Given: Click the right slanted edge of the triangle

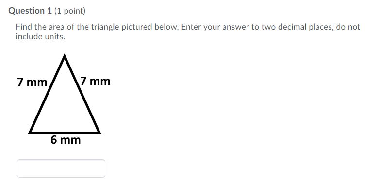Looking at the screenshot, I should (82, 94).
